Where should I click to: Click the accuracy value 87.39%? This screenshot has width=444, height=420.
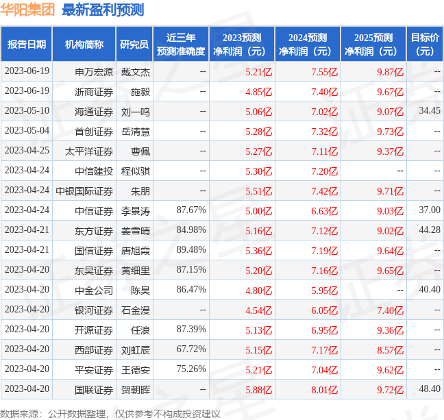point(191,329)
